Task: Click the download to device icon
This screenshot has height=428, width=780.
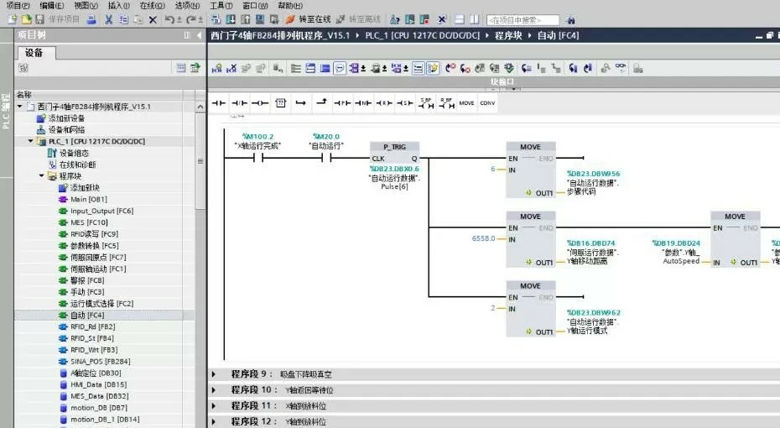Action: coord(231,19)
